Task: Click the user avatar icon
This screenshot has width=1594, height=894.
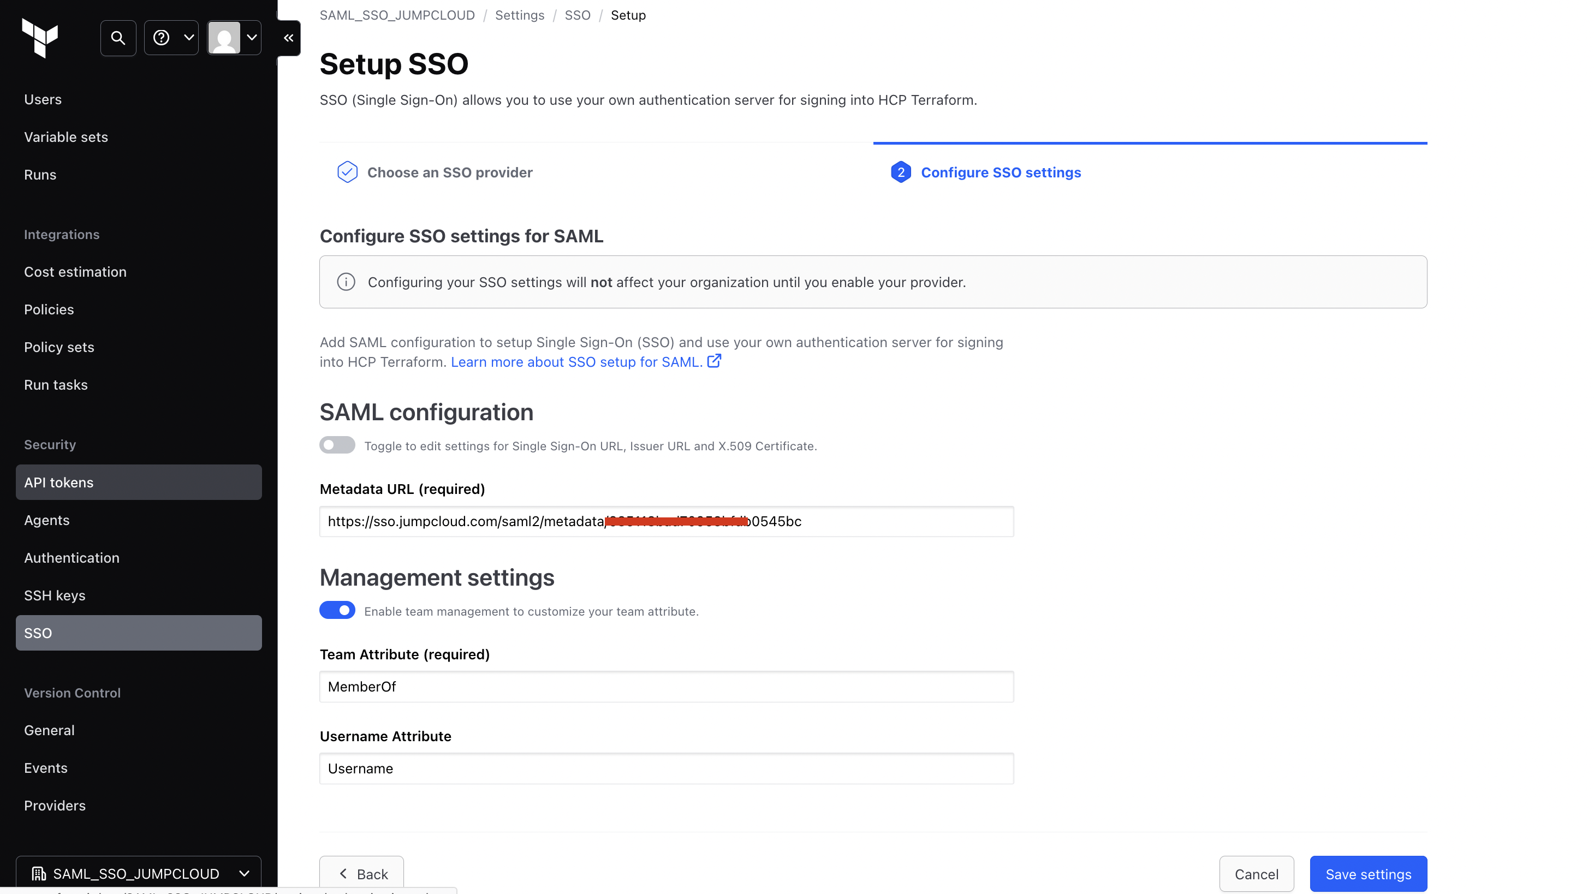Action: tap(224, 38)
